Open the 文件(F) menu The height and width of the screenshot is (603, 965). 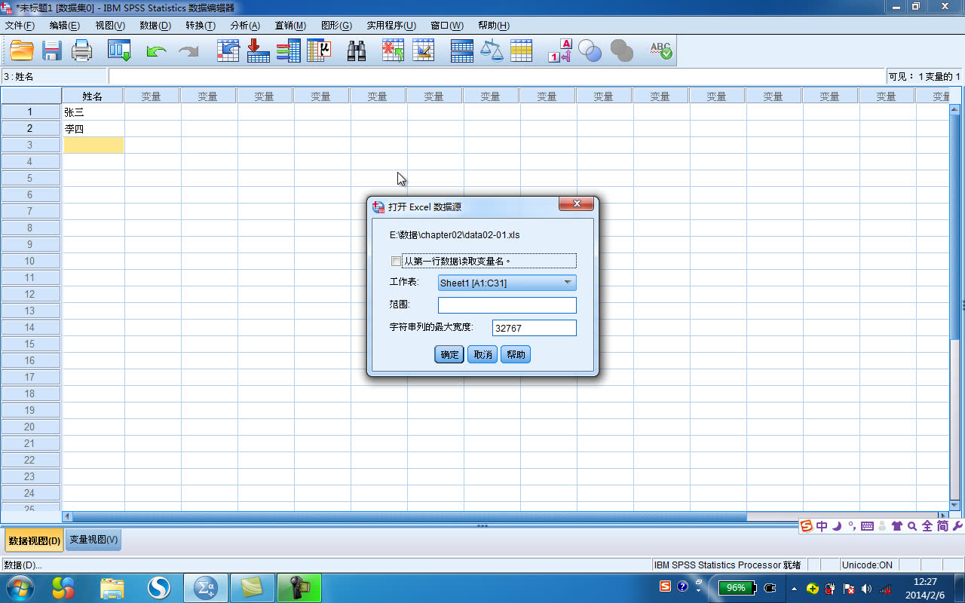pyautogui.click(x=20, y=26)
